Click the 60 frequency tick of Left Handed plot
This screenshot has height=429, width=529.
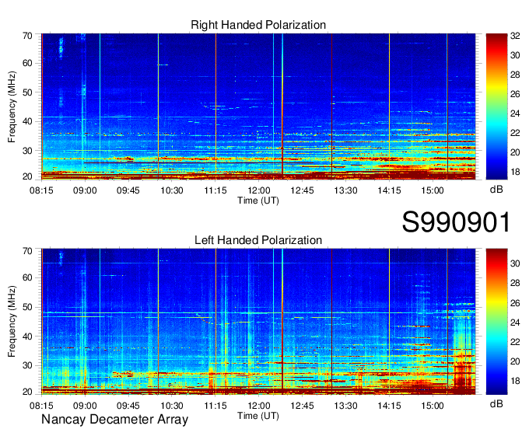pos(27,277)
